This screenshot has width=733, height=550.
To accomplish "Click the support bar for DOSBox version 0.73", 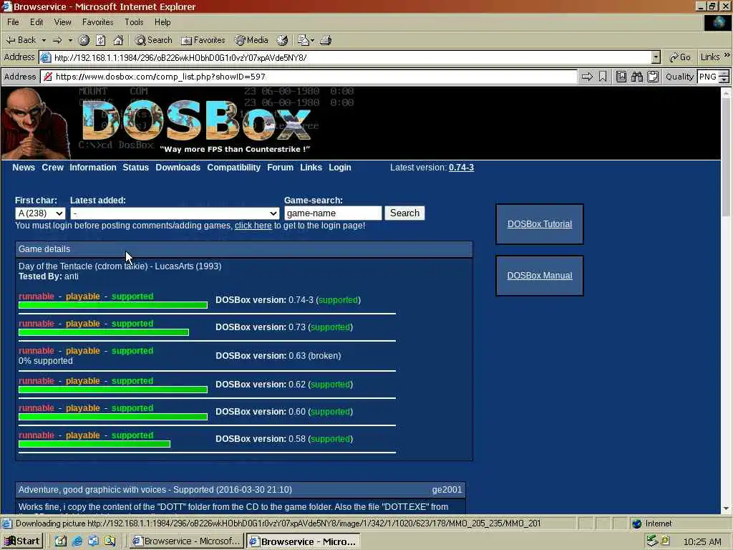I will 103,332.
